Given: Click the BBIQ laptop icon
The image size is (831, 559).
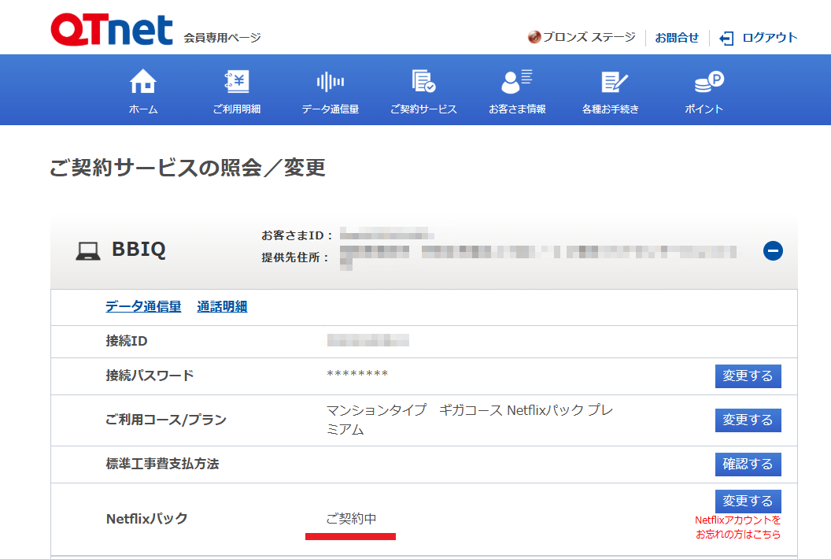Looking at the screenshot, I should [88, 251].
